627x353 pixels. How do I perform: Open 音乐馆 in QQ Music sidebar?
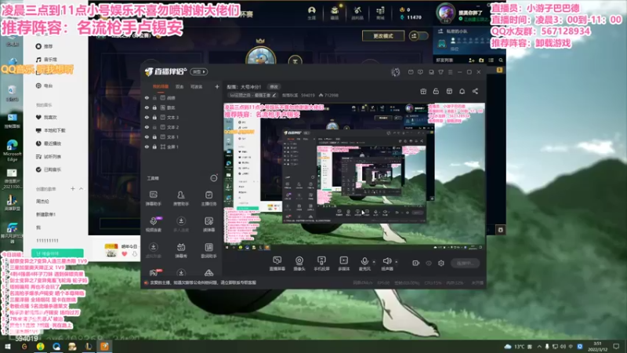(46, 60)
